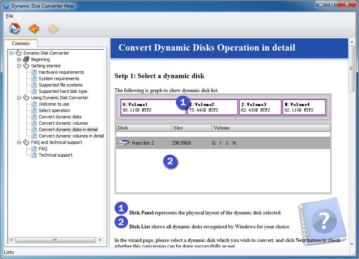Click the contents pane horizontal scrollbar
Image resolution: width=359 pixels, height=259 pixels.
(55, 240)
